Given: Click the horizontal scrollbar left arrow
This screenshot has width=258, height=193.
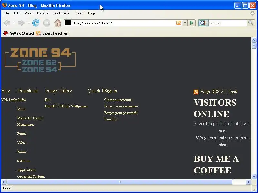Looking at the screenshot, I should point(4,182).
